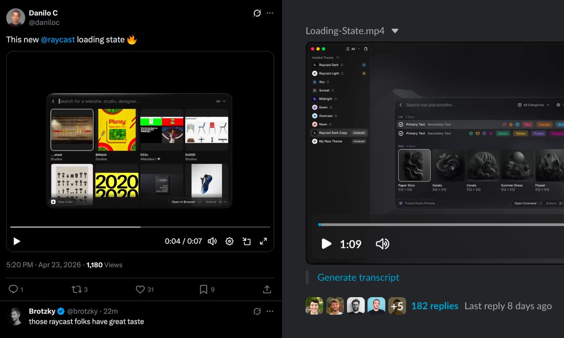The width and height of the screenshot is (564, 338).
Task: Mute the tweet video volume
Action: click(212, 241)
